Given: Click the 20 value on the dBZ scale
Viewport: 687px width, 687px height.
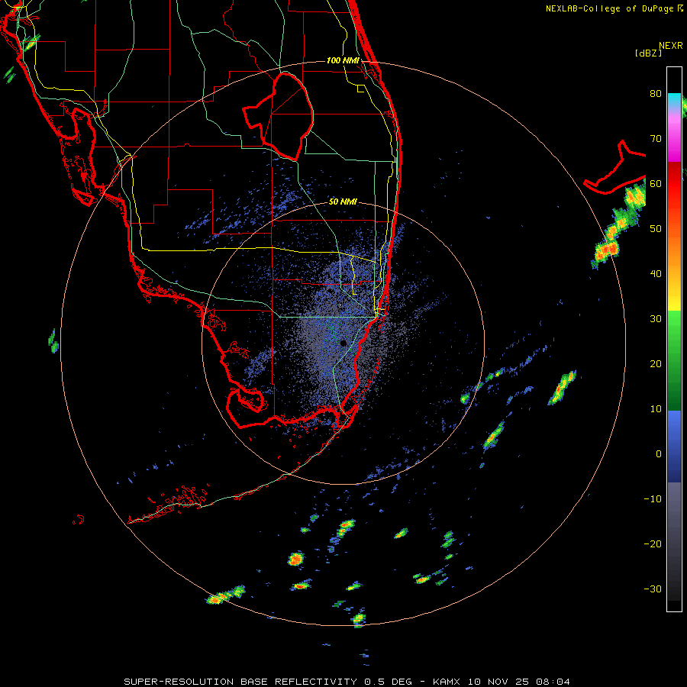Looking at the screenshot, I should (x=656, y=364).
